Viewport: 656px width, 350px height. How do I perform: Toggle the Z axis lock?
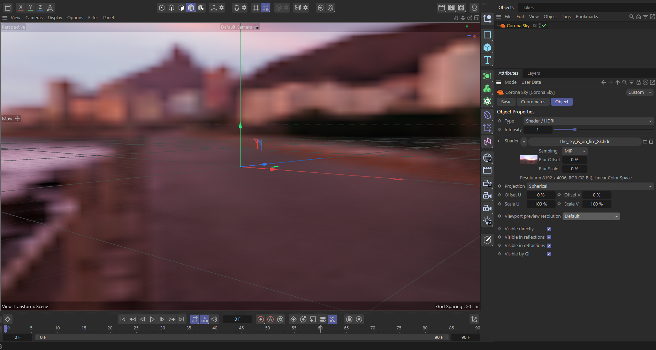coord(40,7)
